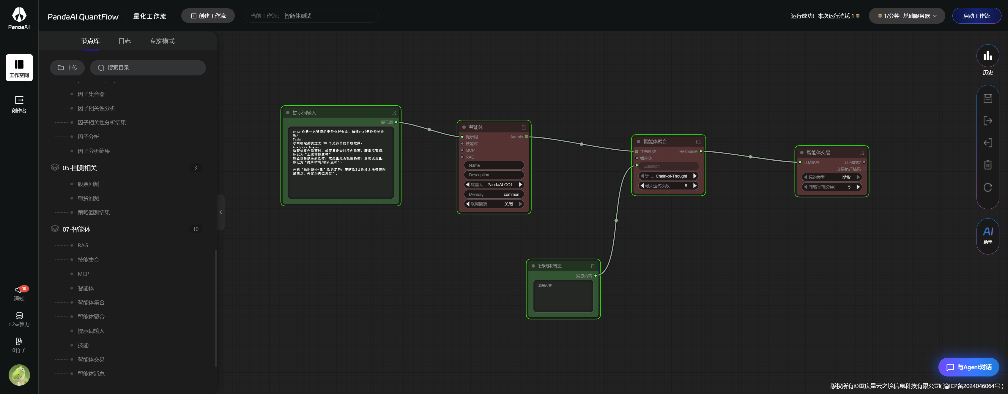The image size is (1008, 394).
Task: Collapse the 07-智能体 category
Action: (x=76, y=230)
